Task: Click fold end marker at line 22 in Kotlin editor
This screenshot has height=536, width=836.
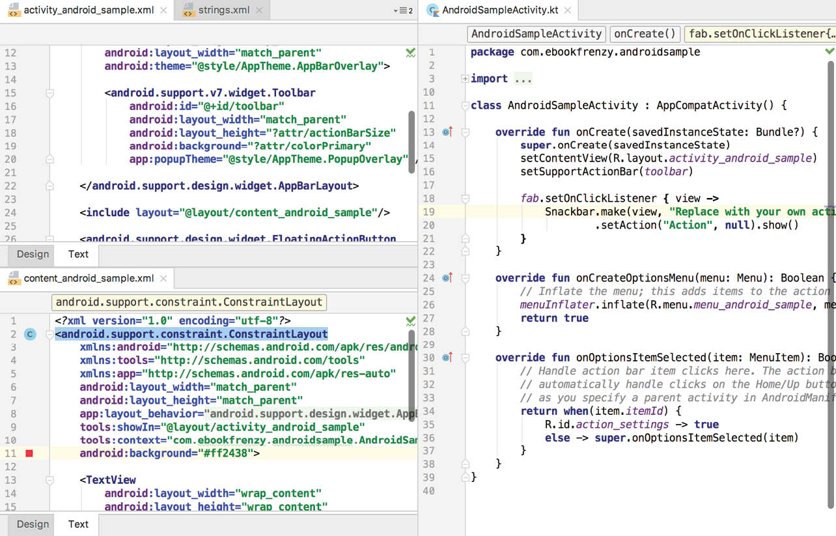Action: (x=465, y=251)
